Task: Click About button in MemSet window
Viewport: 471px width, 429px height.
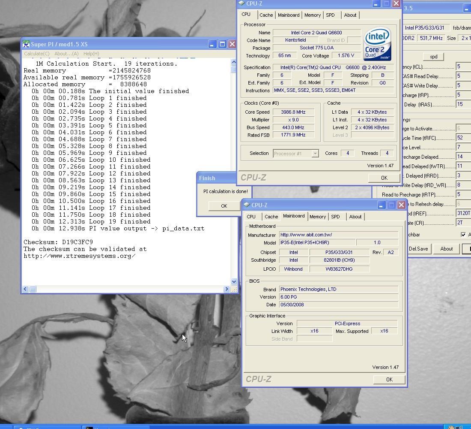Action: click(446, 249)
